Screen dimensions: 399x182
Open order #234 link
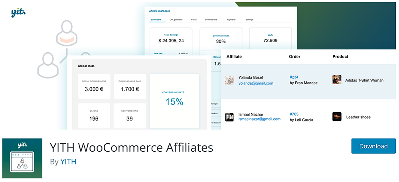[294, 77]
